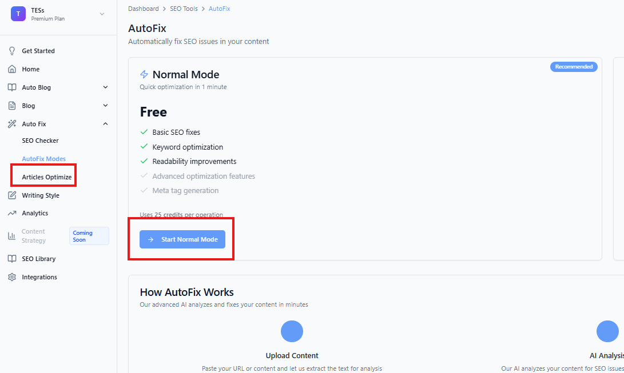Follow the Dashboard breadcrumb link
Image resolution: width=624 pixels, height=373 pixels.
click(143, 9)
